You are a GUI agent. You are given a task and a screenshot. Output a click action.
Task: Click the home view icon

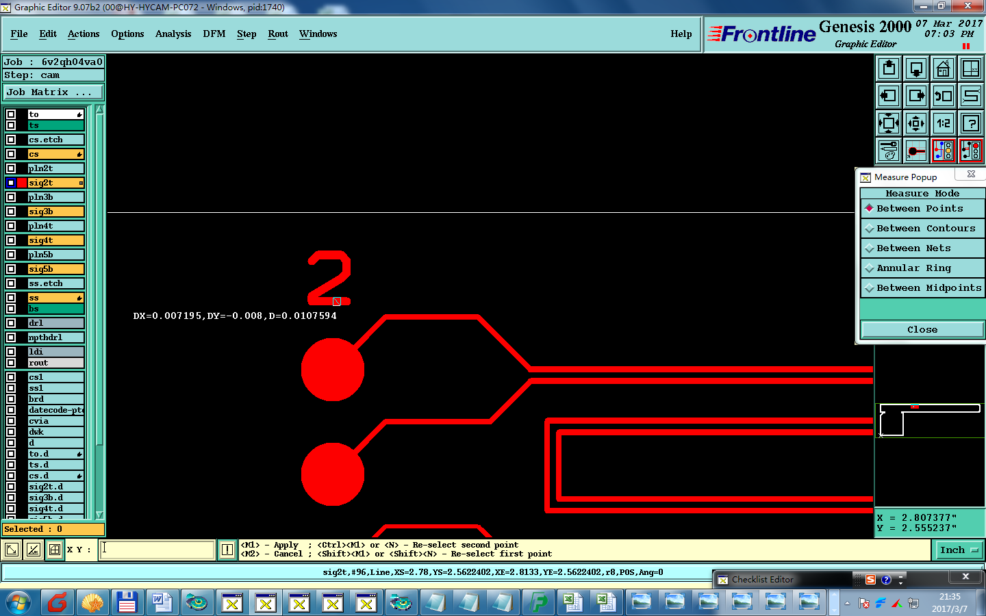[x=944, y=68]
